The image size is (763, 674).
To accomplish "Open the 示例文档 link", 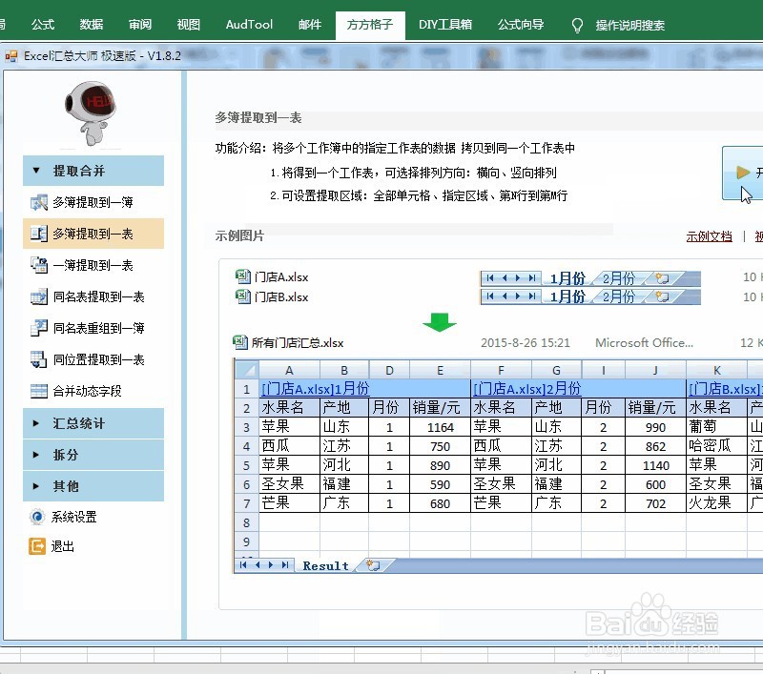I will tap(709, 236).
